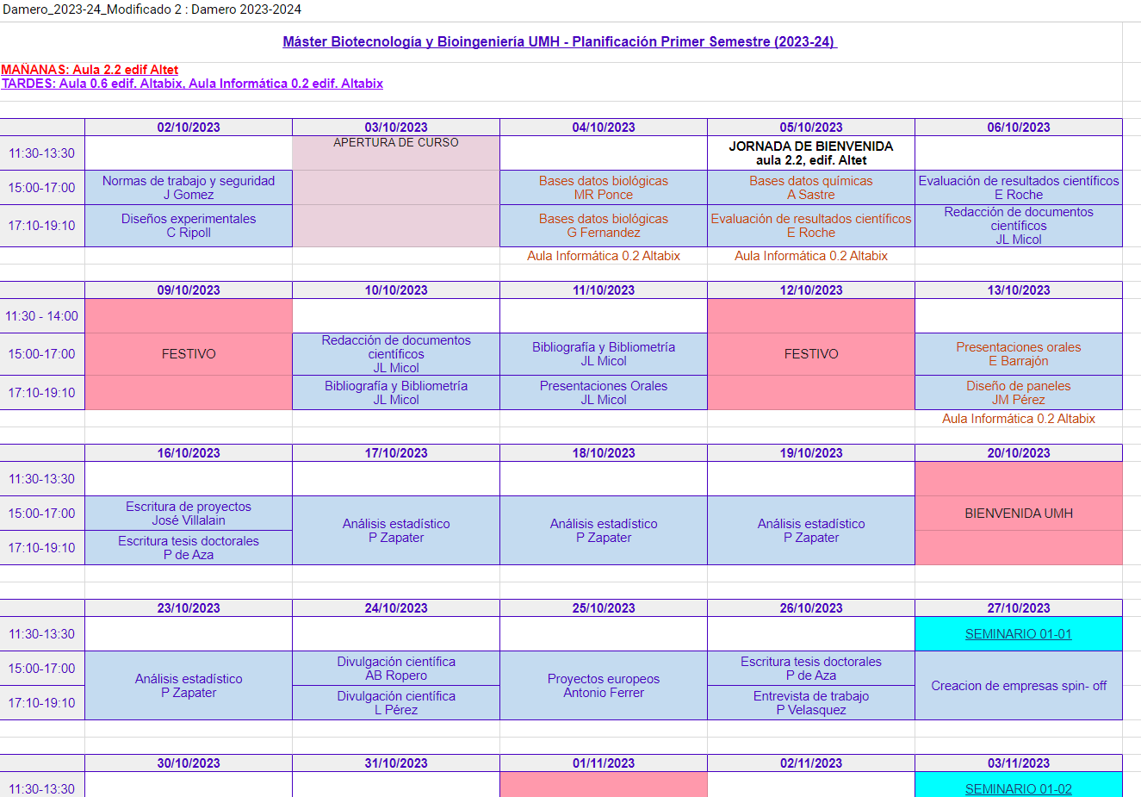Select the 23/10/2023 date header cell
This screenshot has height=797, width=1141.
[x=189, y=608]
